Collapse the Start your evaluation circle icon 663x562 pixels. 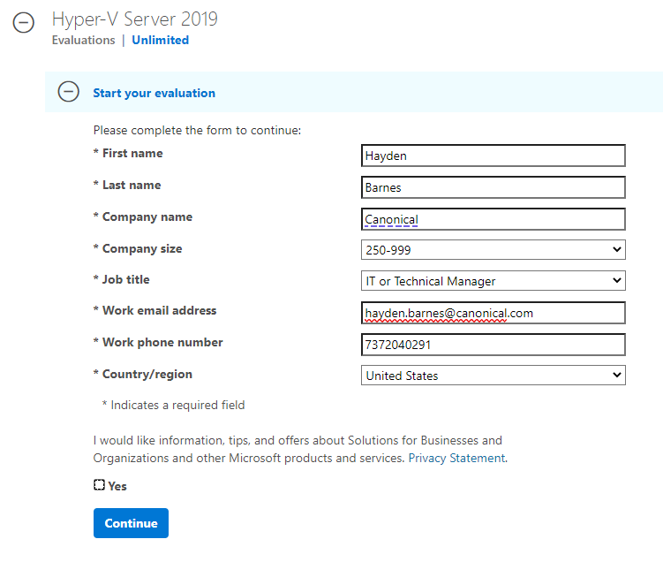(69, 91)
